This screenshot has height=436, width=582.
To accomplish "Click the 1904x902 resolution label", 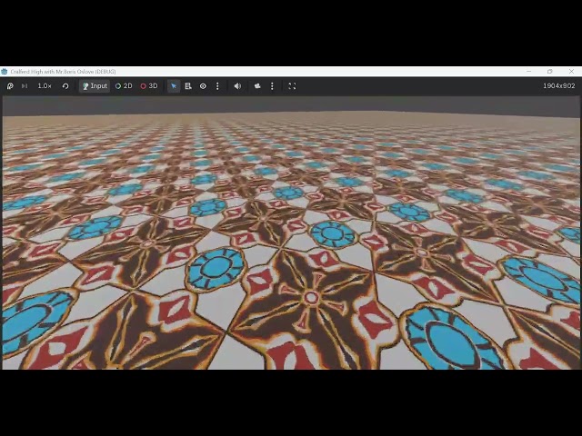I will (x=558, y=86).
